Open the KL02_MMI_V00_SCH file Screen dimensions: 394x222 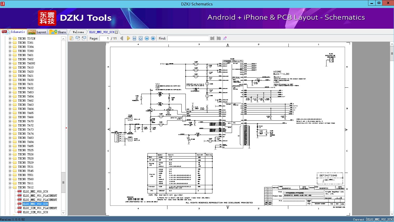tap(35, 192)
